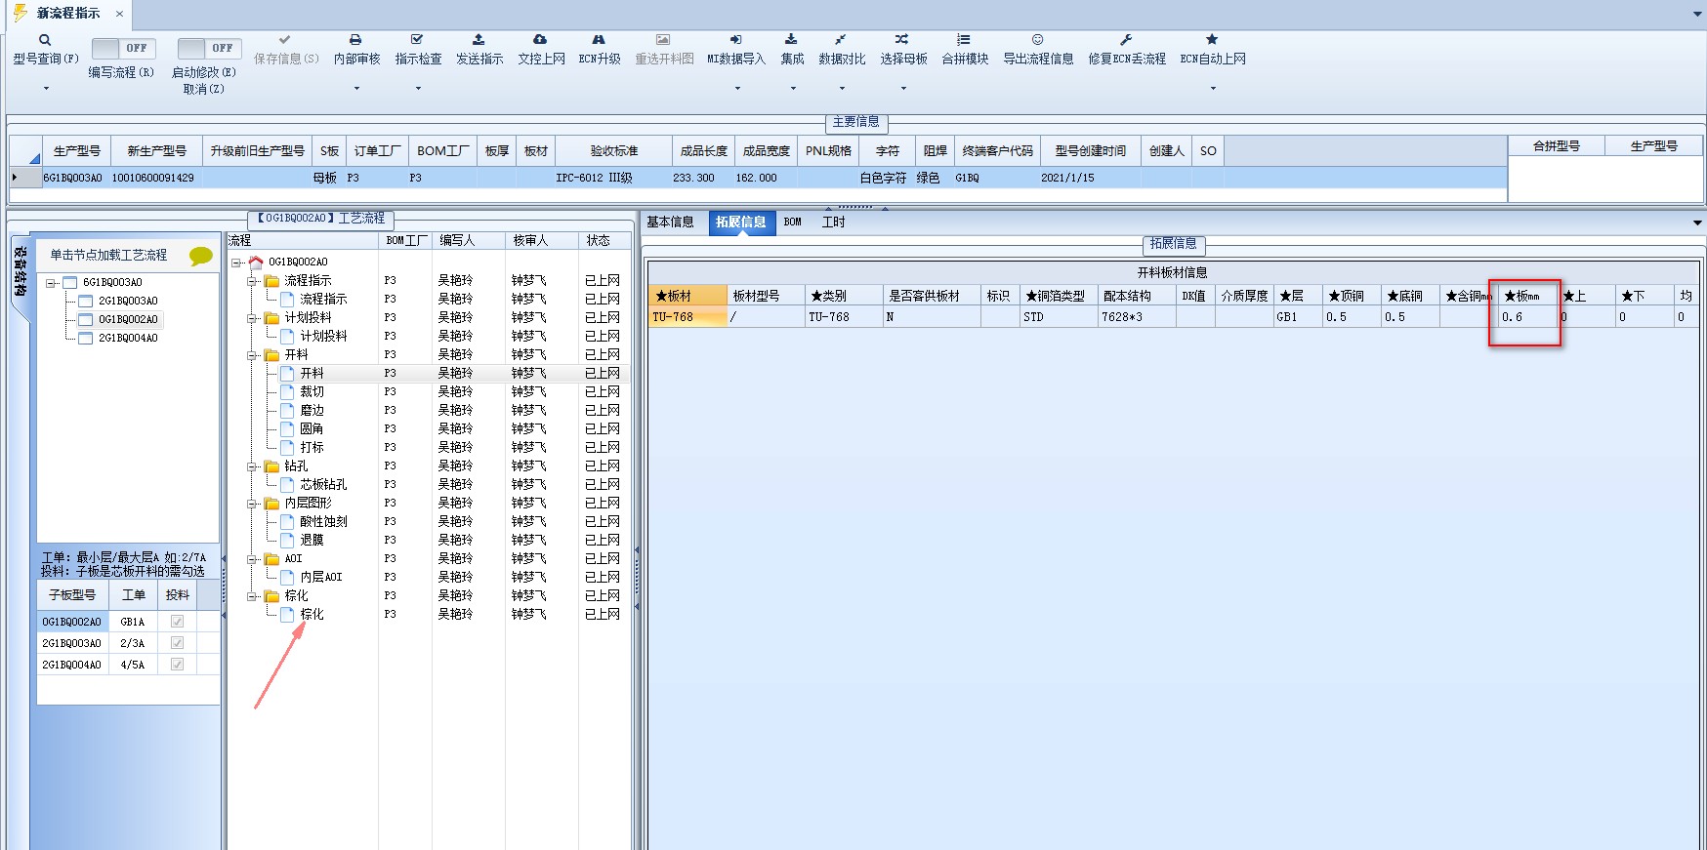Open the right panel's tab overflow arrow
Image resolution: width=1707 pixels, height=850 pixels.
[1697, 223]
